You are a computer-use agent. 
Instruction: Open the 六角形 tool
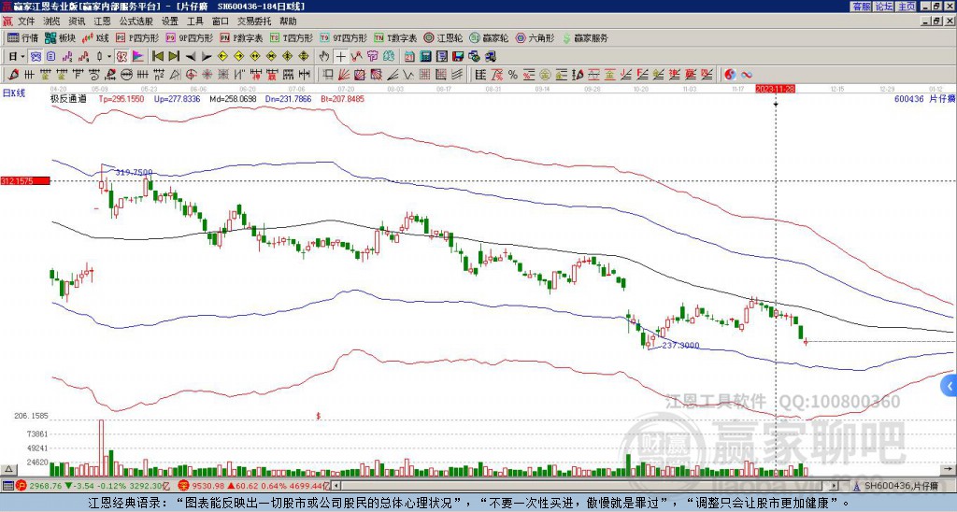point(535,37)
